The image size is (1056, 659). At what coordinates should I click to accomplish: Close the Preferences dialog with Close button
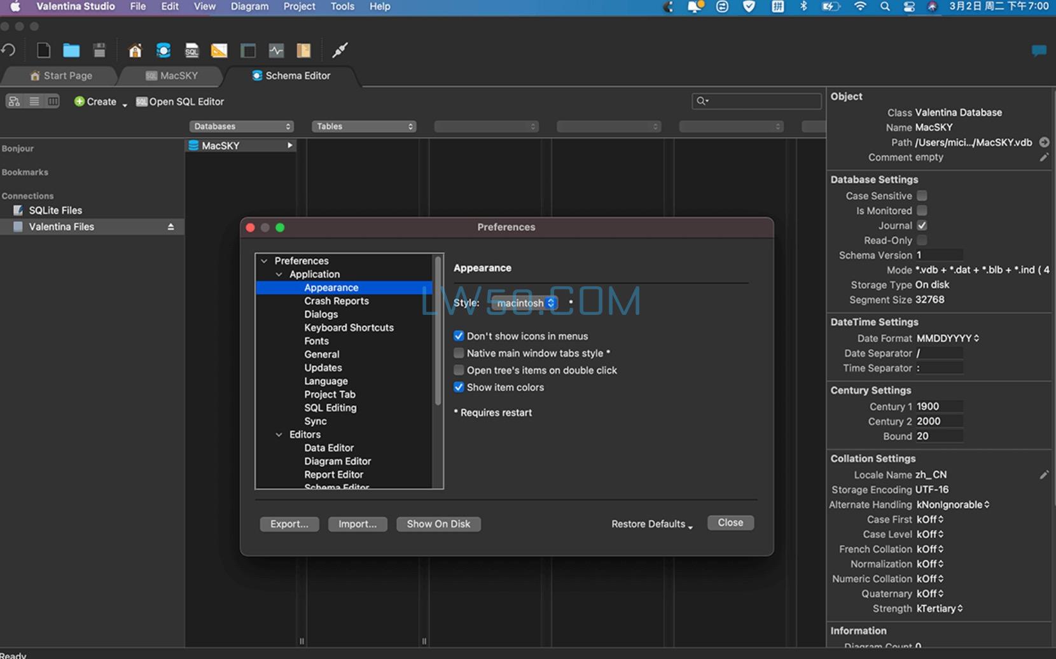click(730, 523)
